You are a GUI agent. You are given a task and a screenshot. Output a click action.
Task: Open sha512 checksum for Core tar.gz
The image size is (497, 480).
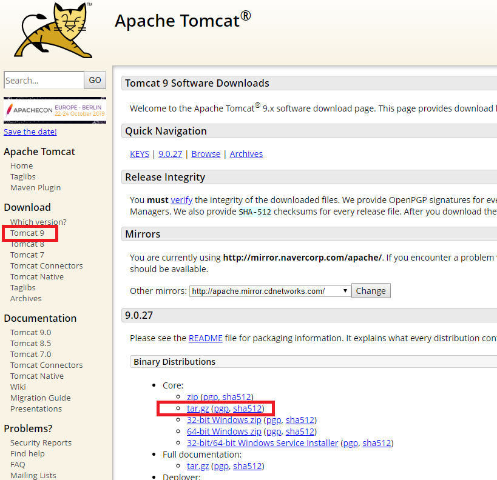pyautogui.click(x=247, y=408)
